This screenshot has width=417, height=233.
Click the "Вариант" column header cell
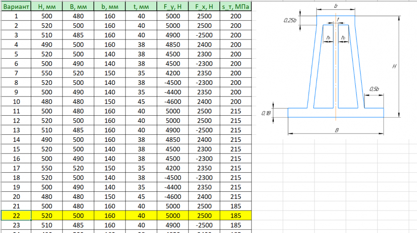[16, 7]
